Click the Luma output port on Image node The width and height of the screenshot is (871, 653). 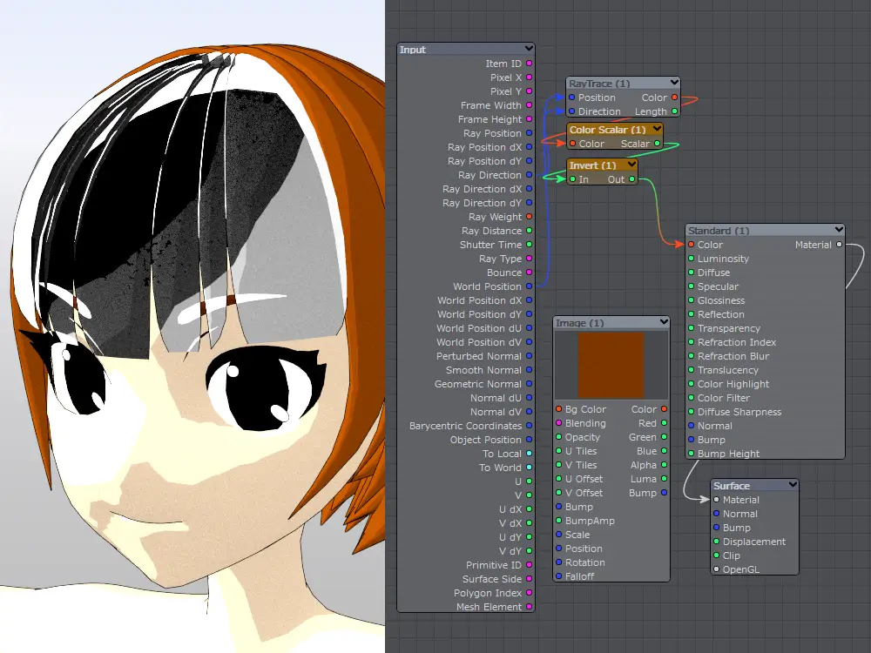pos(664,479)
